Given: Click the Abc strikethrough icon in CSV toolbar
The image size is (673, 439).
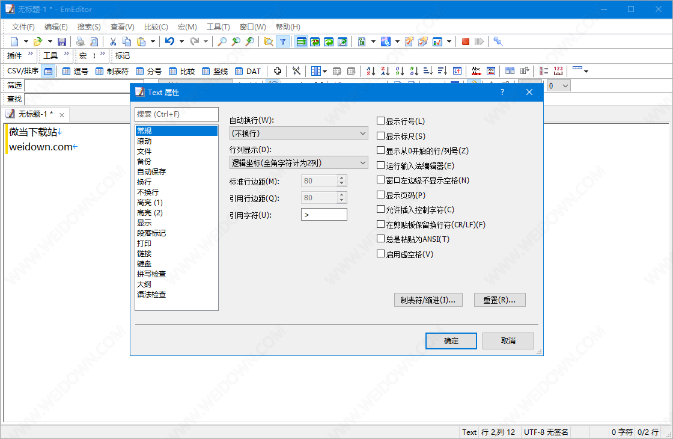Looking at the screenshot, I should [477, 71].
